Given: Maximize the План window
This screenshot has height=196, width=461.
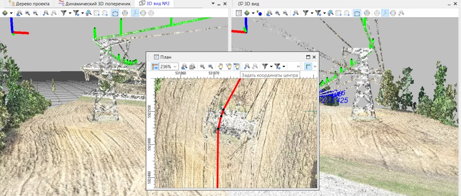Looking at the screenshot, I should click(x=308, y=57).
